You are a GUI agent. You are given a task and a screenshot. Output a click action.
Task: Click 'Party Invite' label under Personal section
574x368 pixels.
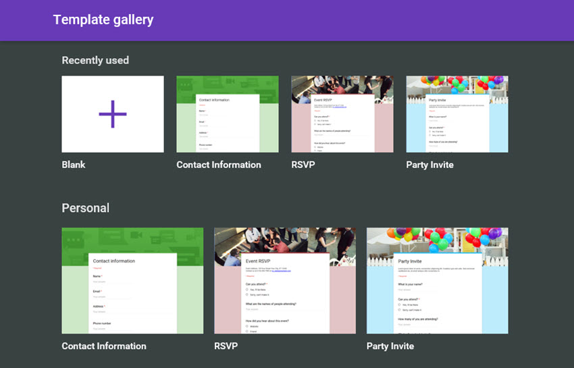coord(390,346)
